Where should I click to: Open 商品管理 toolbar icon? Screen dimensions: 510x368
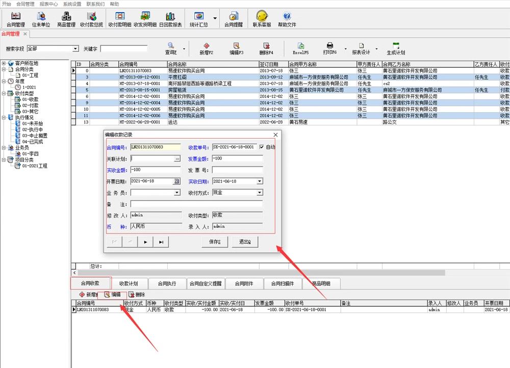click(x=66, y=19)
